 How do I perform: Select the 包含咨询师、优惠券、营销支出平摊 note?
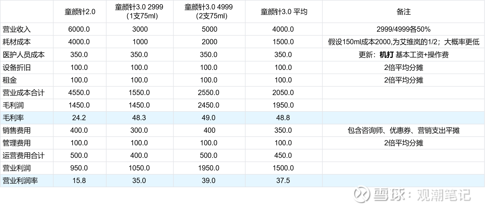[403, 130]
